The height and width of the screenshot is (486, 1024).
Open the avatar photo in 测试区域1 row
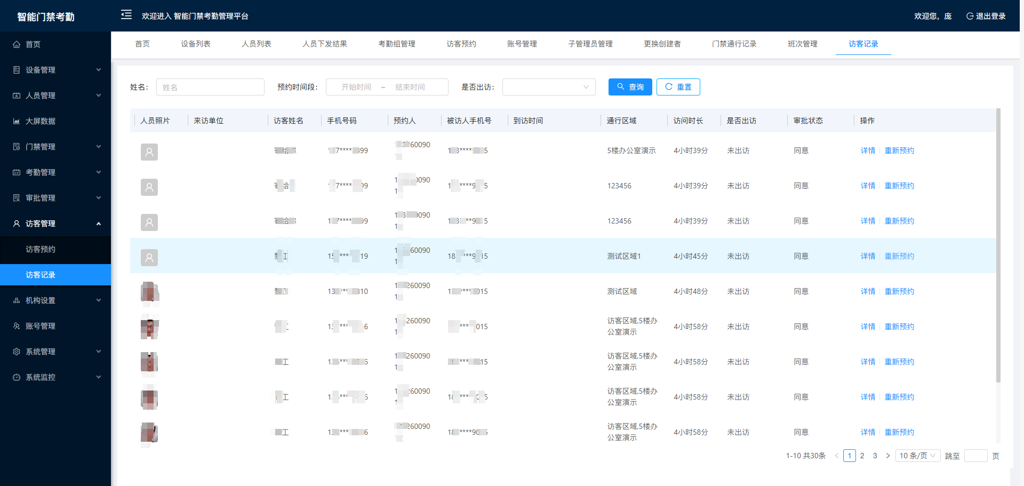tap(149, 258)
